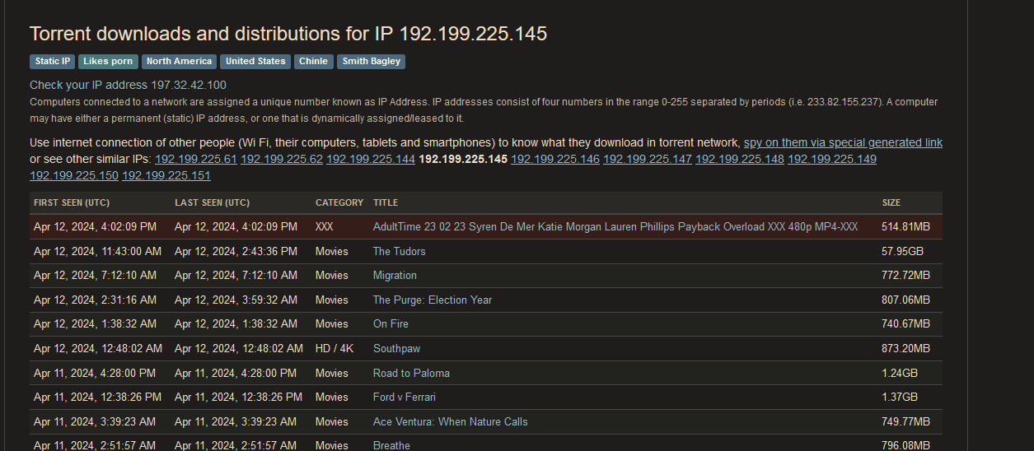Click the SIZE column header
This screenshot has width=1034, height=451.
tap(891, 203)
